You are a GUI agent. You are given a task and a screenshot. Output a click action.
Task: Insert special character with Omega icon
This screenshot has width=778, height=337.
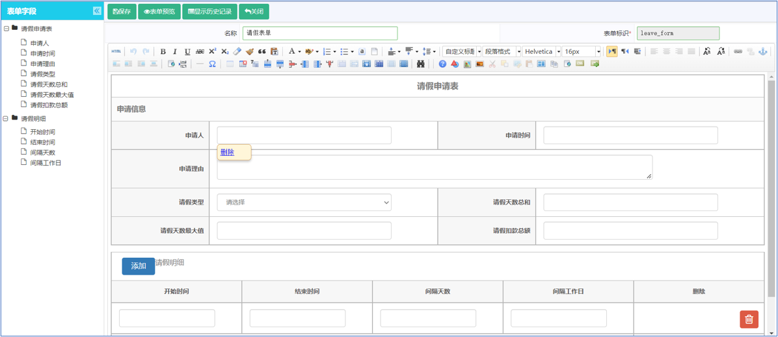tap(212, 64)
